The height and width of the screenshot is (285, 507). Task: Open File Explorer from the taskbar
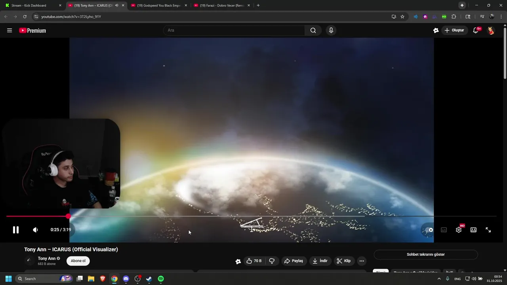91,279
